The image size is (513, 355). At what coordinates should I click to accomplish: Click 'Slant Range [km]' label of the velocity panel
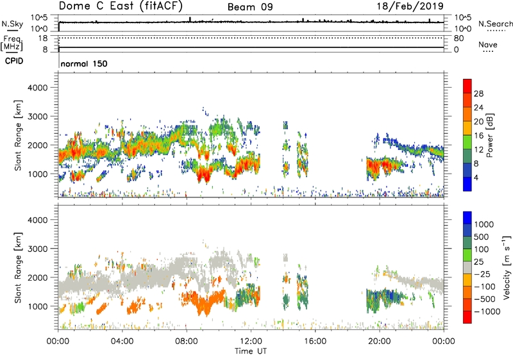point(18,268)
